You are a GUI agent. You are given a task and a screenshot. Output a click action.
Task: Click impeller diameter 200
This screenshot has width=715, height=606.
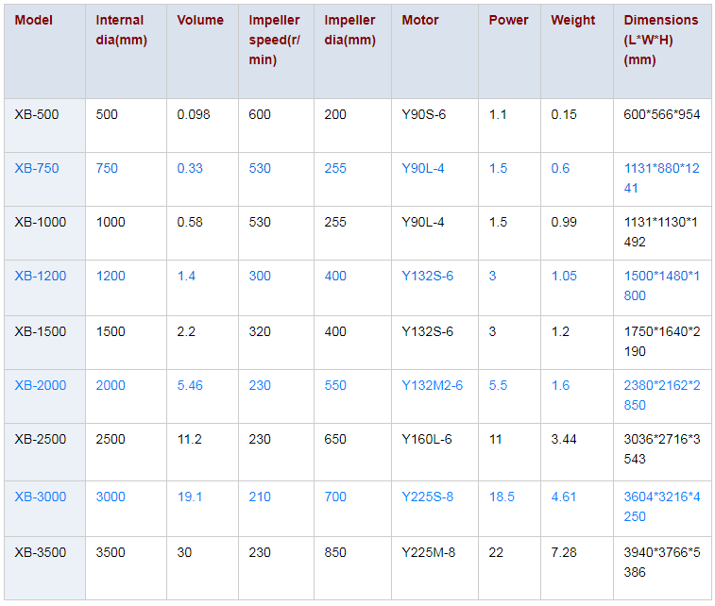335,114
